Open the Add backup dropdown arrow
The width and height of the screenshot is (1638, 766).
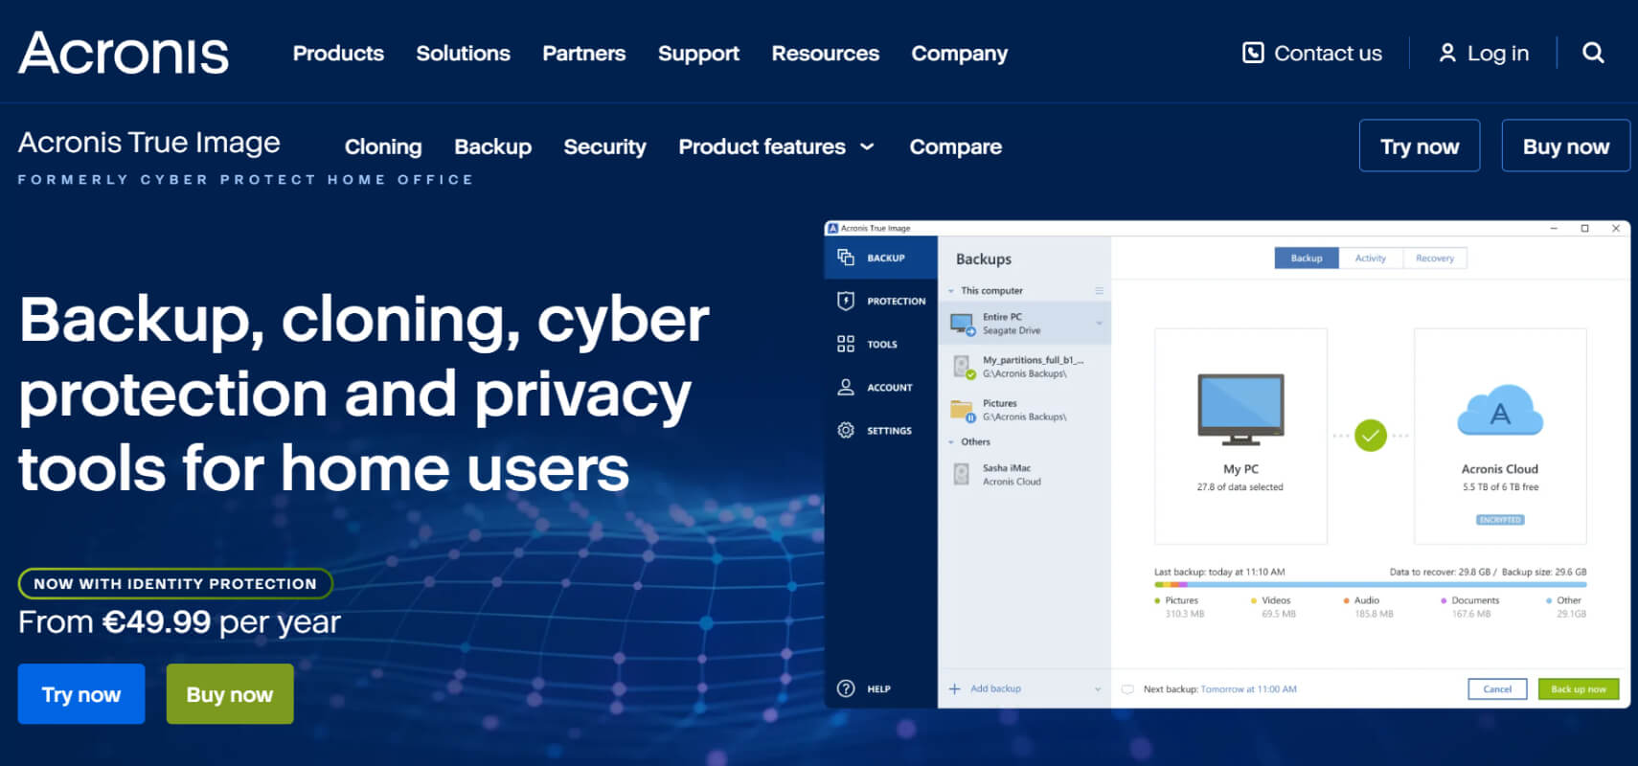coord(1098,689)
